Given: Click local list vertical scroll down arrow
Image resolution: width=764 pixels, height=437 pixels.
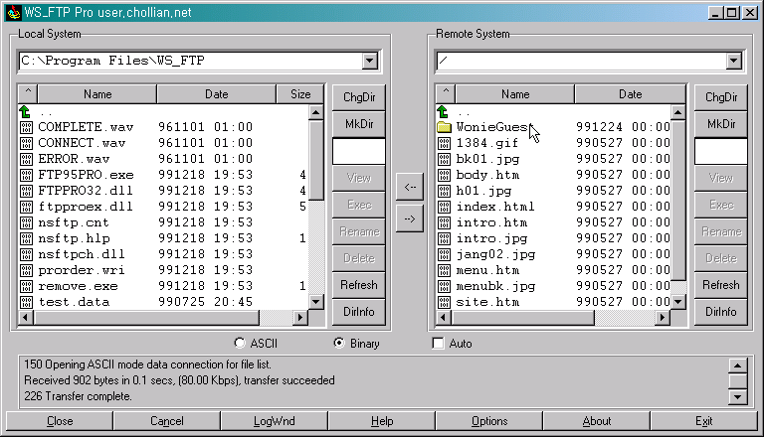Looking at the screenshot, I should tap(315, 302).
